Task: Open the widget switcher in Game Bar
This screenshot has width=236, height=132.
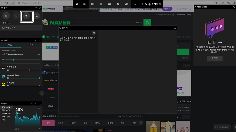Action: click(x=85, y=4)
